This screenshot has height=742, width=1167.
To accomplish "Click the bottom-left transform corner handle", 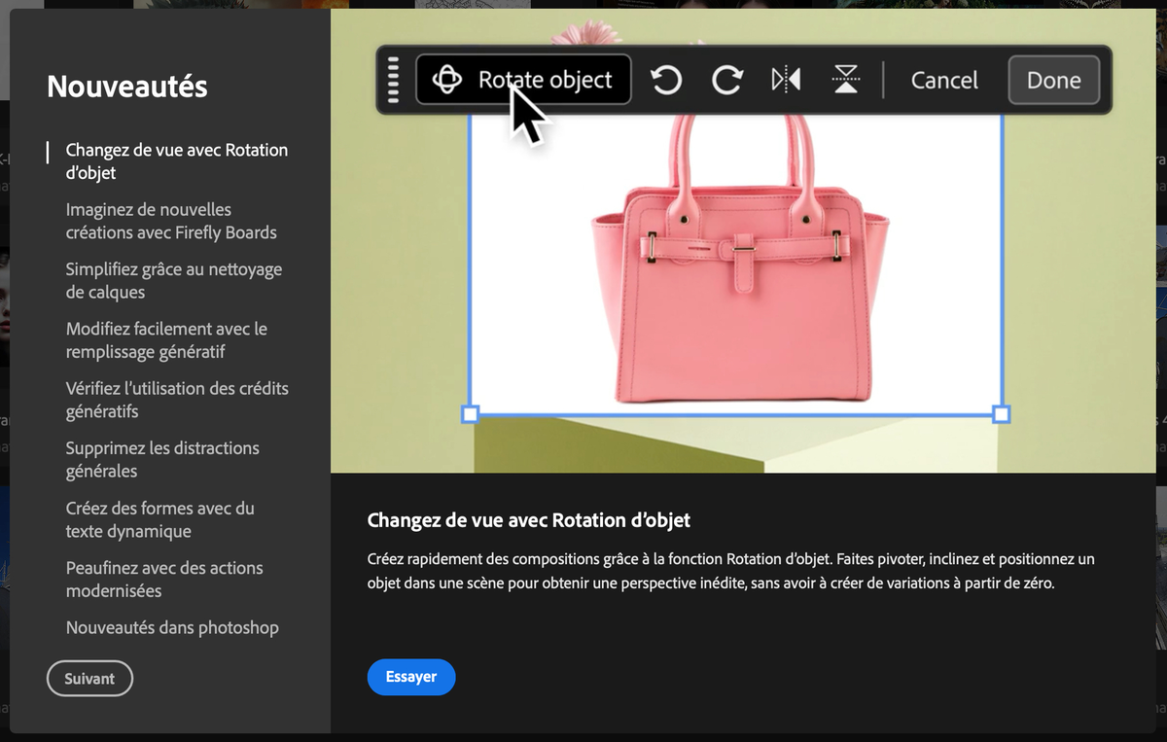I will tap(471, 414).
